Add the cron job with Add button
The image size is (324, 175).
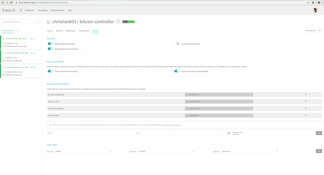pyautogui.click(x=319, y=151)
